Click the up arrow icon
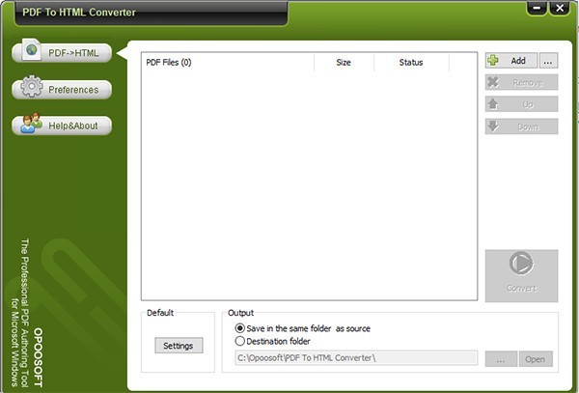Image resolution: width=579 pixels, height=393 pixels. 493,103
